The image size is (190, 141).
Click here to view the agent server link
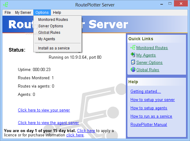click(x=48, y=123)
